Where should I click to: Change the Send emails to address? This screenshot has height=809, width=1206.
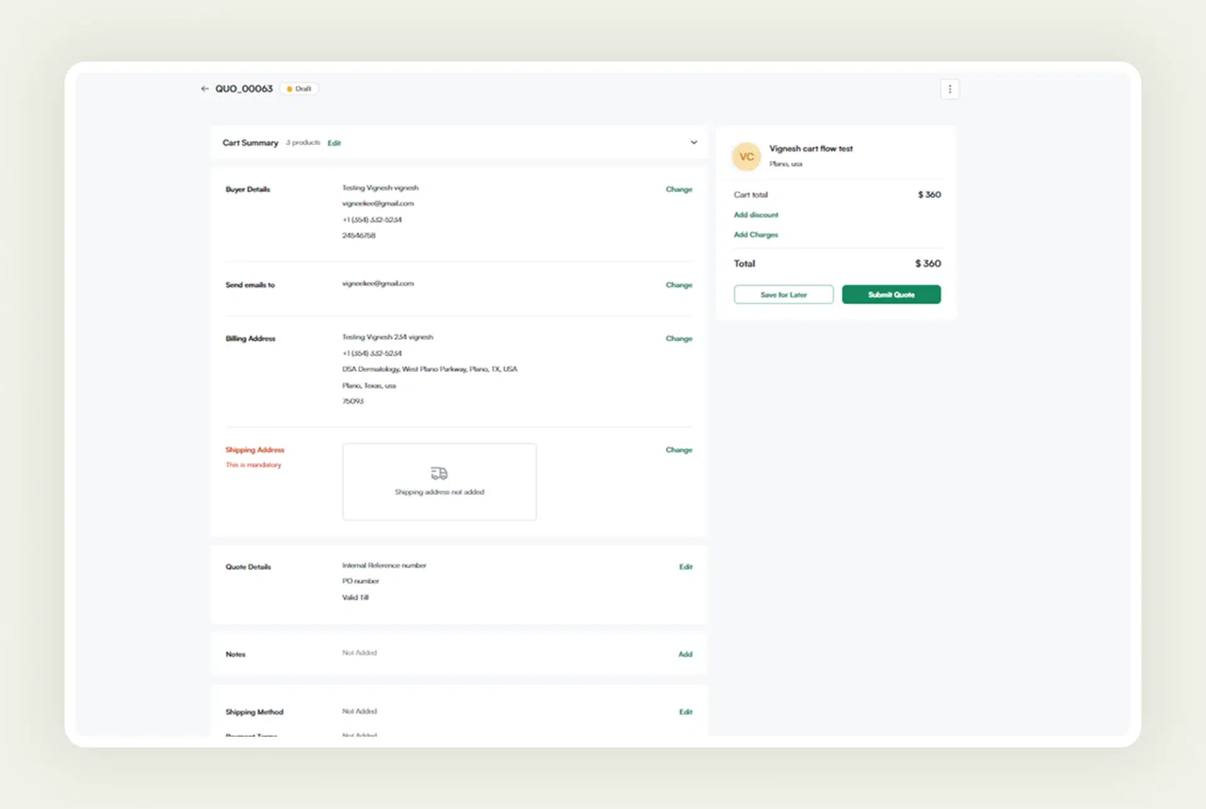[x=678, y=285]
